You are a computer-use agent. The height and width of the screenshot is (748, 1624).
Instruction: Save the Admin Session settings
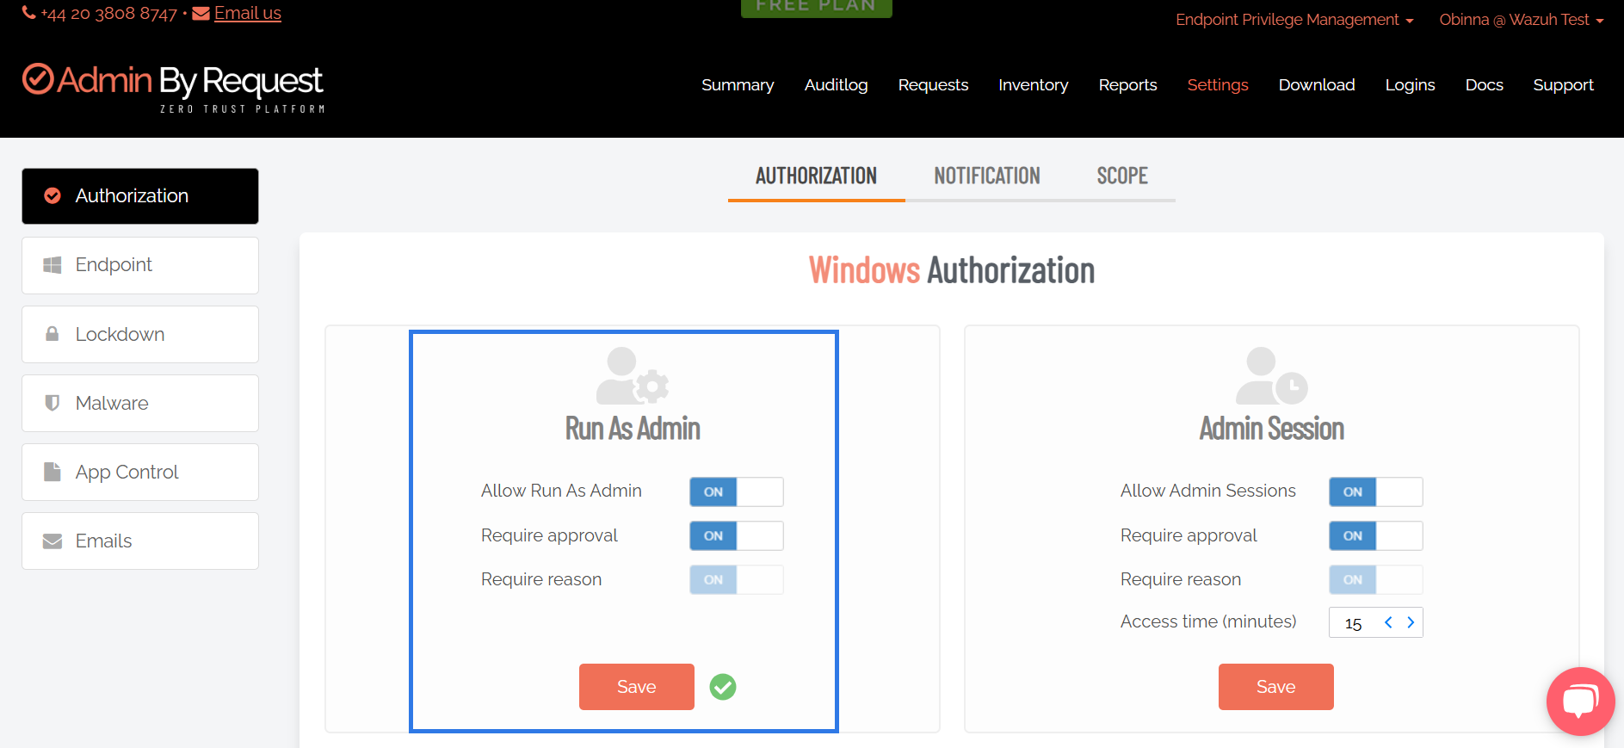[1275, 687]
